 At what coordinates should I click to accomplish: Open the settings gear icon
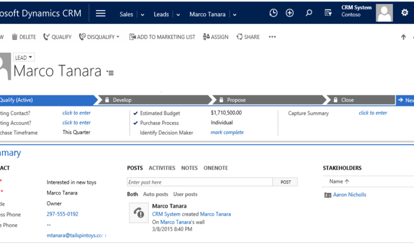click(x=405, y=13)
